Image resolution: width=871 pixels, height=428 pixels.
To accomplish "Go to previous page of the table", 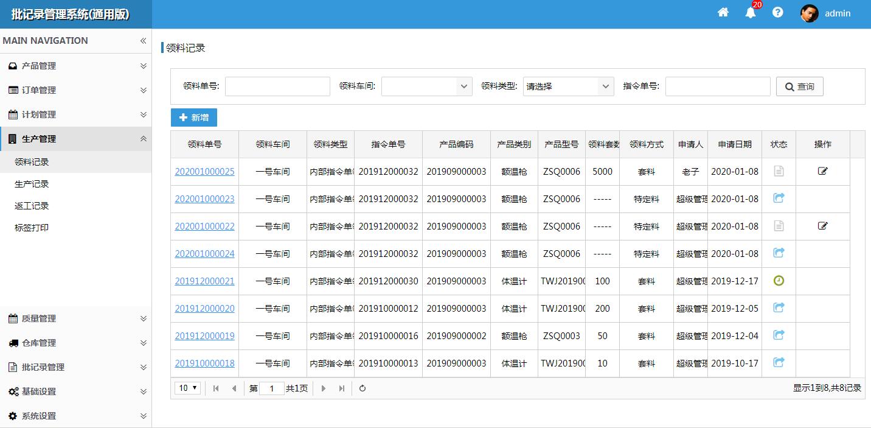I will pos(234,388).
